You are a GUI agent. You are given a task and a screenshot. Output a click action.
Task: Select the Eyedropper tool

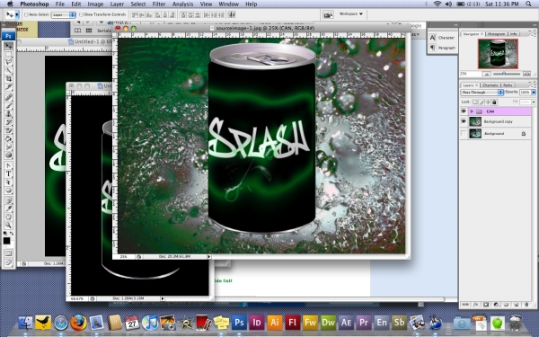pyautogui.click(x=8, y=208)
